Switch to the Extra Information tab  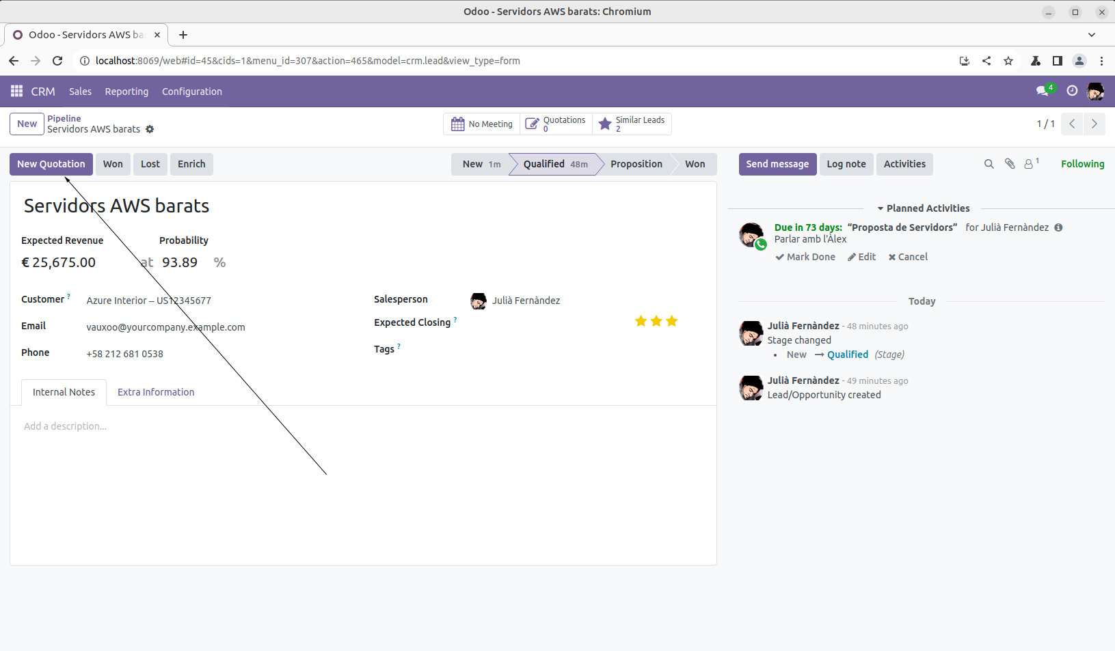[x=156, y=392]
